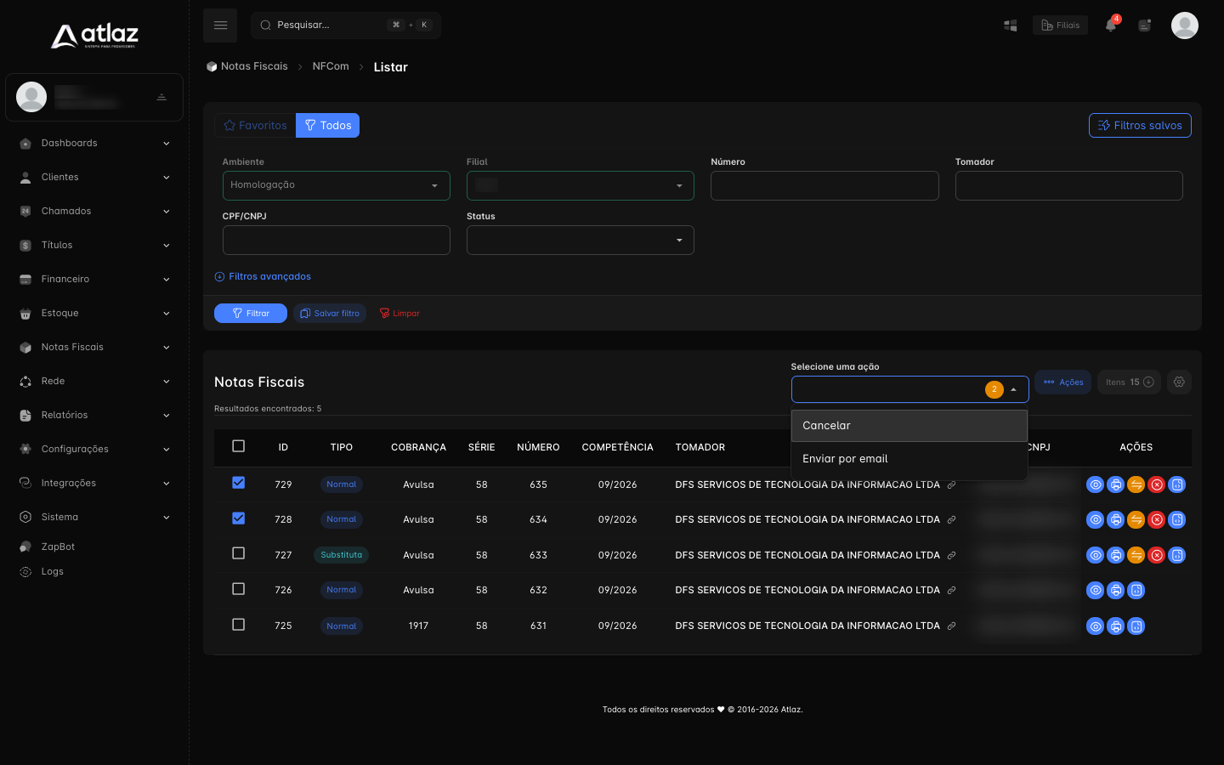This screenshot has width=1224, height=765.
Task: Choose Enviar por email from action list
Action: click(x=909, y=459)
